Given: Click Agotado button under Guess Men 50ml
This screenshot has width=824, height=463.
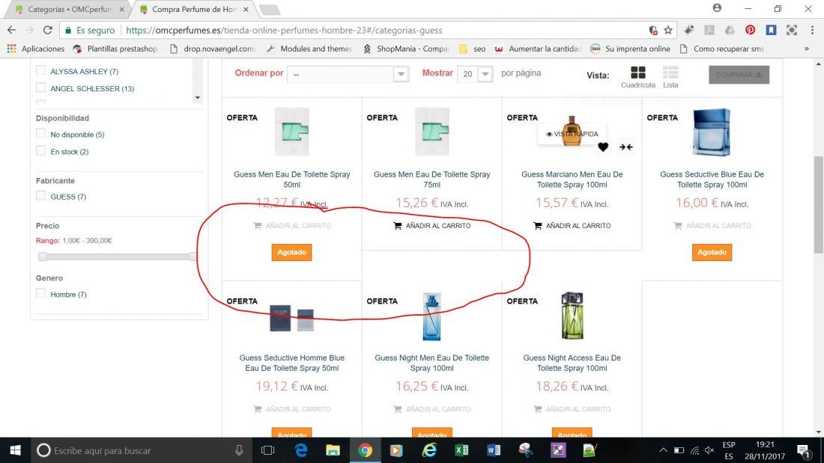Looking at the screenshot, I should [x=291, y=253].
